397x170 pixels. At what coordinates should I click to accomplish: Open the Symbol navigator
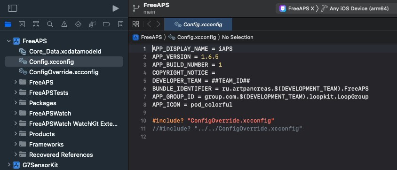coord(36,24)
